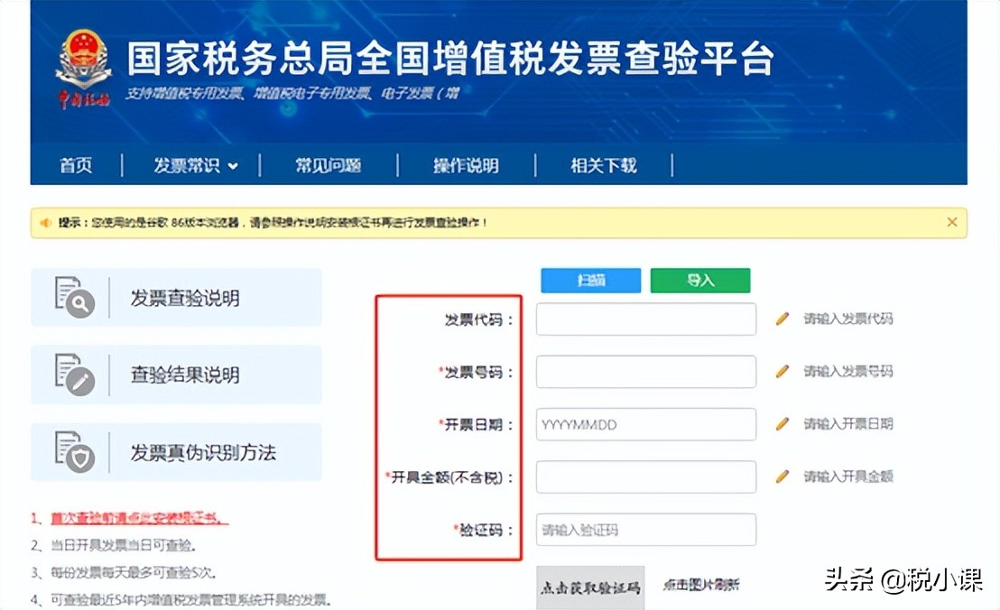Dismiss the browser version warning notice
This screenshot has width=1000, height=610.
point(951,222)
